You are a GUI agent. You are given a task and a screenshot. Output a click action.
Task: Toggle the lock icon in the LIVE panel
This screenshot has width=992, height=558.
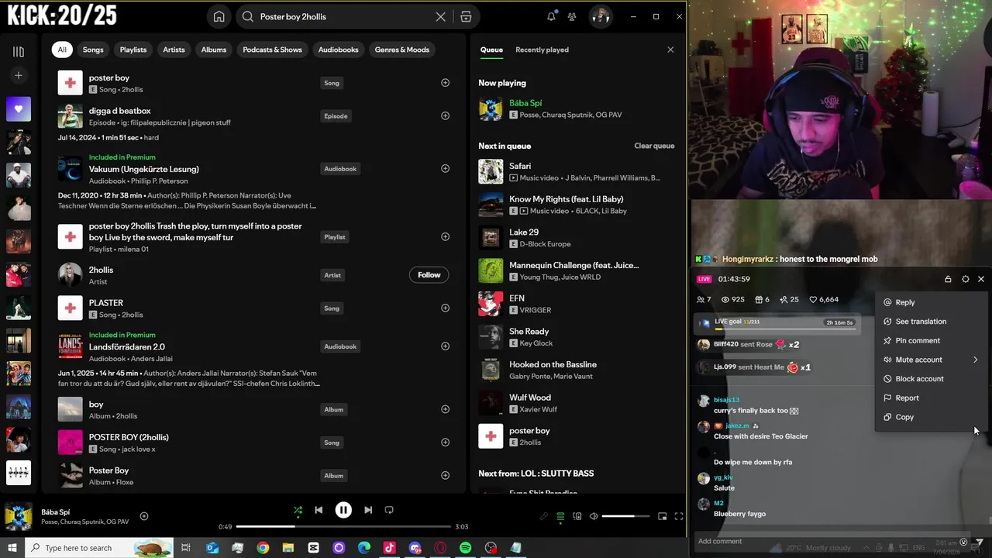(948, 279)
